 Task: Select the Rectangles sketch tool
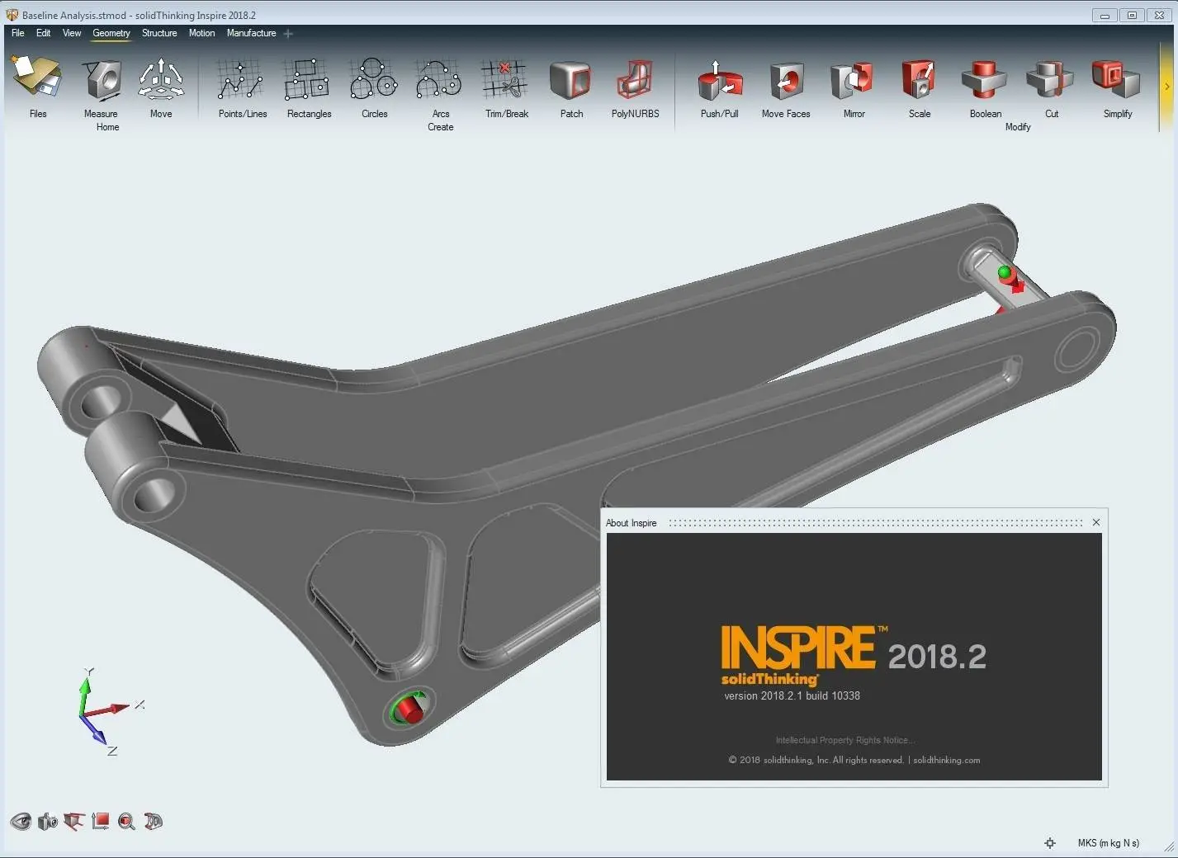pyautogui.click(x=307, y=80)
